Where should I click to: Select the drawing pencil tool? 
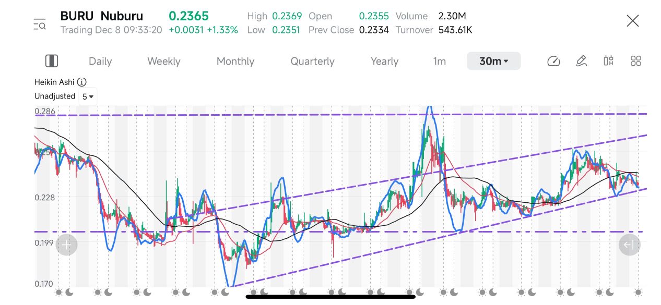[581, 61]
